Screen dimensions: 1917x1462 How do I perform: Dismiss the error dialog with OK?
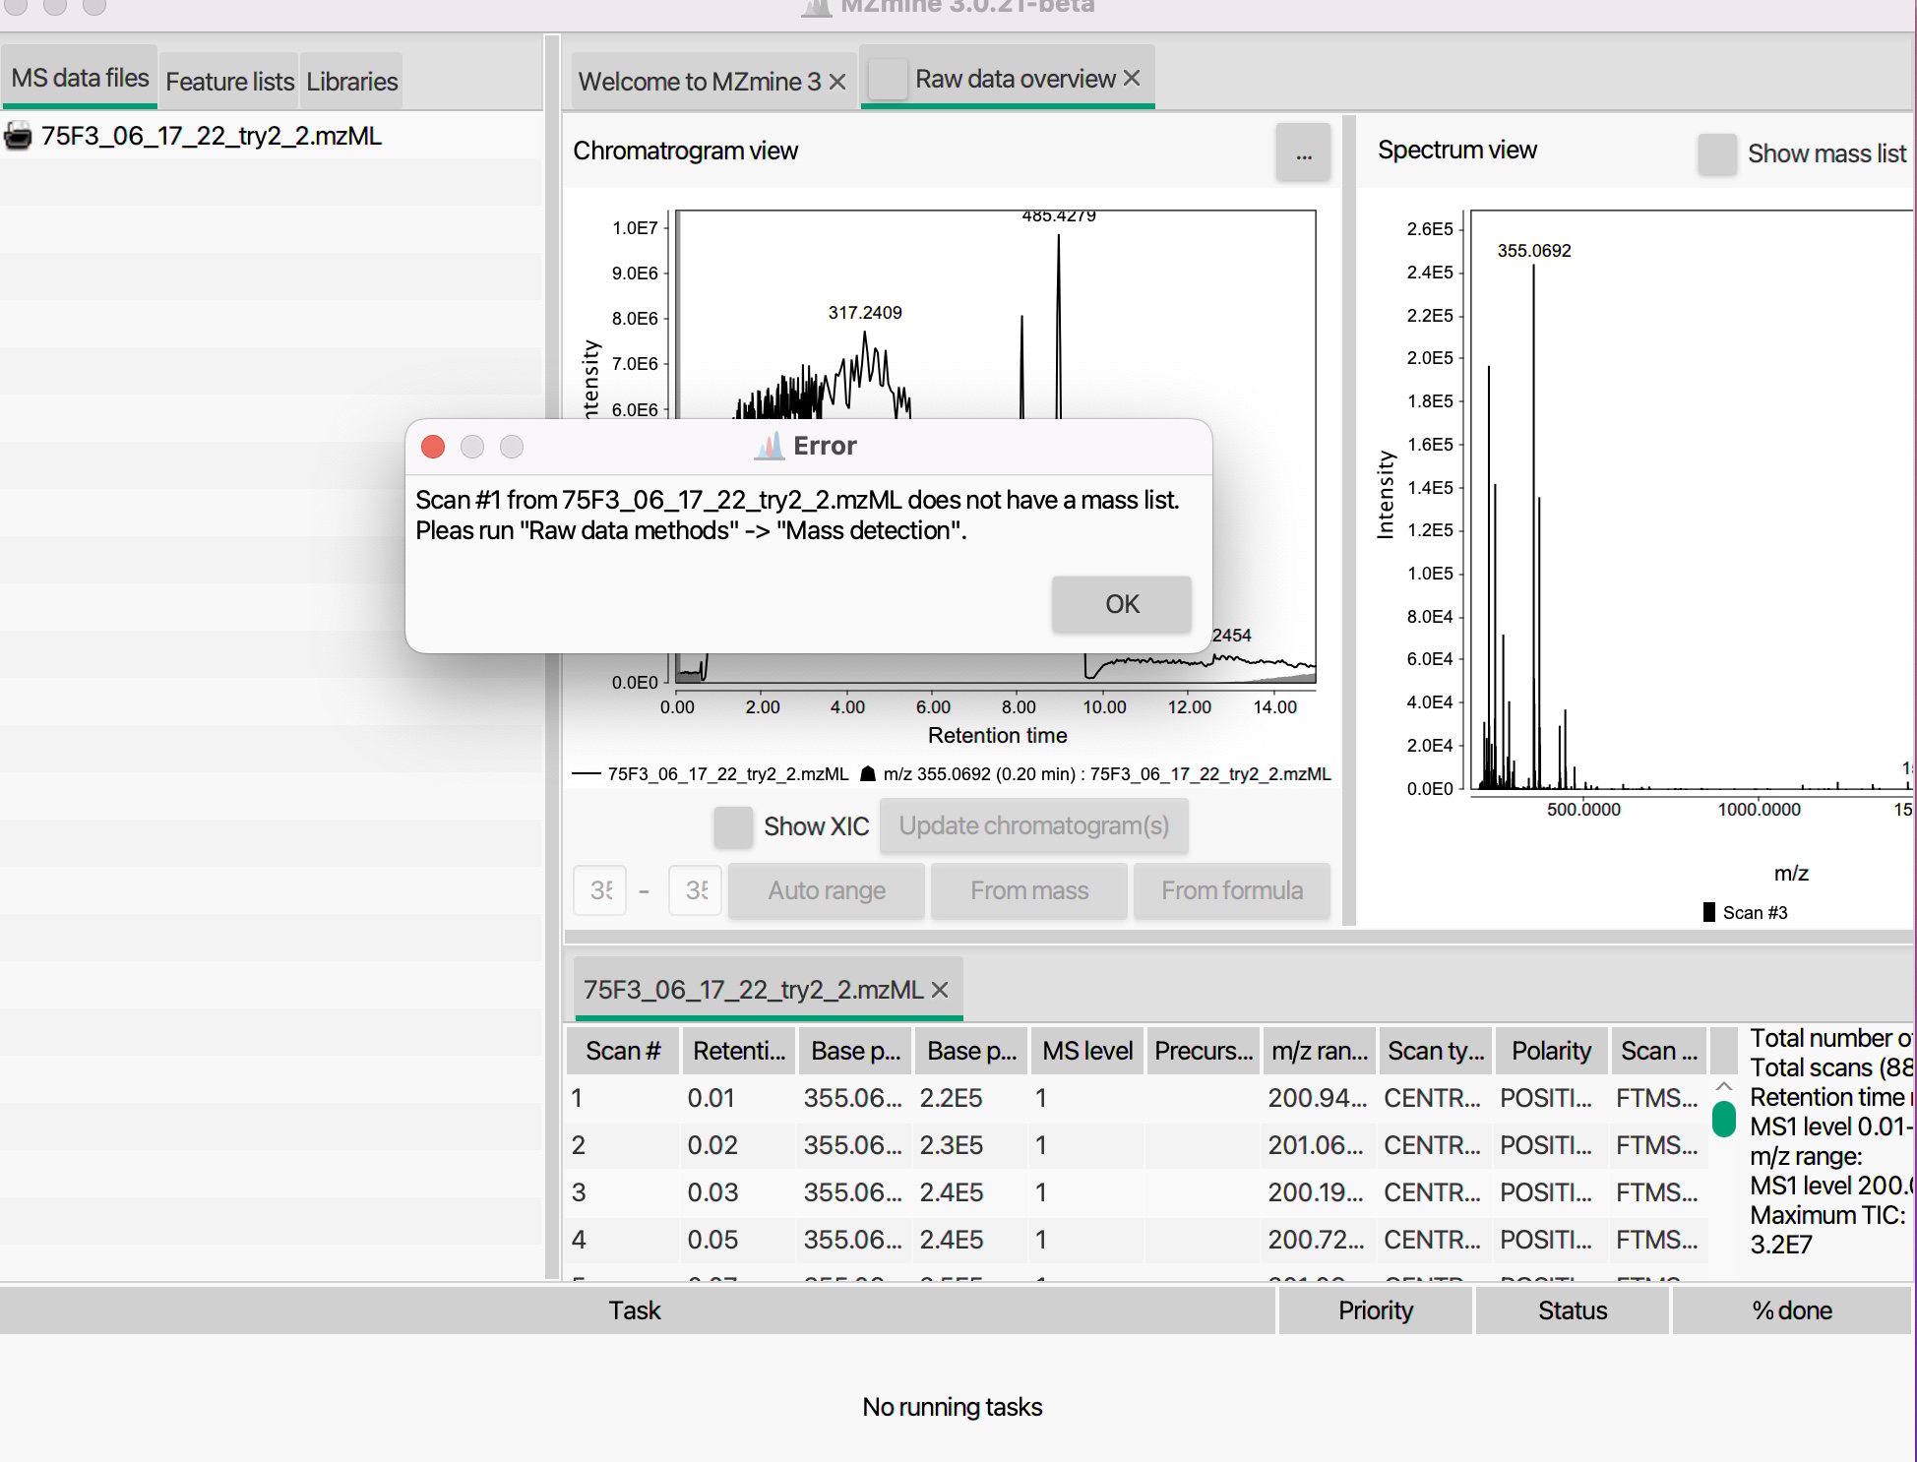tap(1120, 604)
